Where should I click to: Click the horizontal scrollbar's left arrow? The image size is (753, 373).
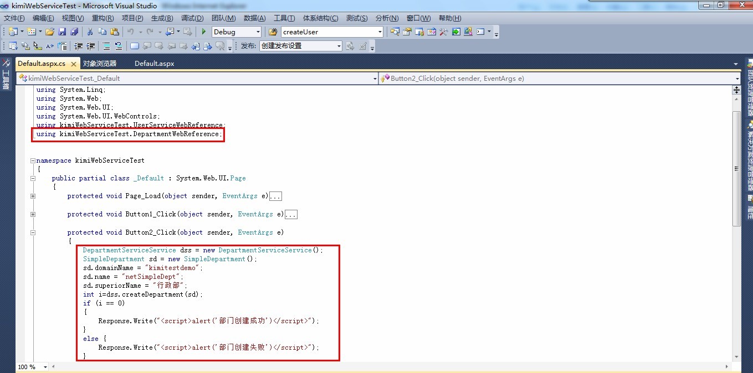(53, 367)
